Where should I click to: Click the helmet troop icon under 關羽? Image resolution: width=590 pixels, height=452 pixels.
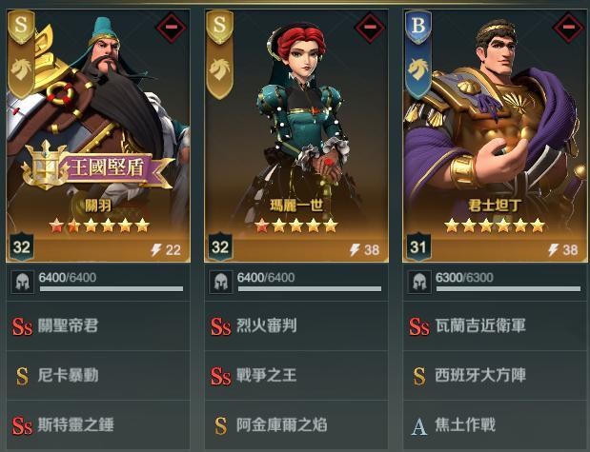(x=22, y=282)
